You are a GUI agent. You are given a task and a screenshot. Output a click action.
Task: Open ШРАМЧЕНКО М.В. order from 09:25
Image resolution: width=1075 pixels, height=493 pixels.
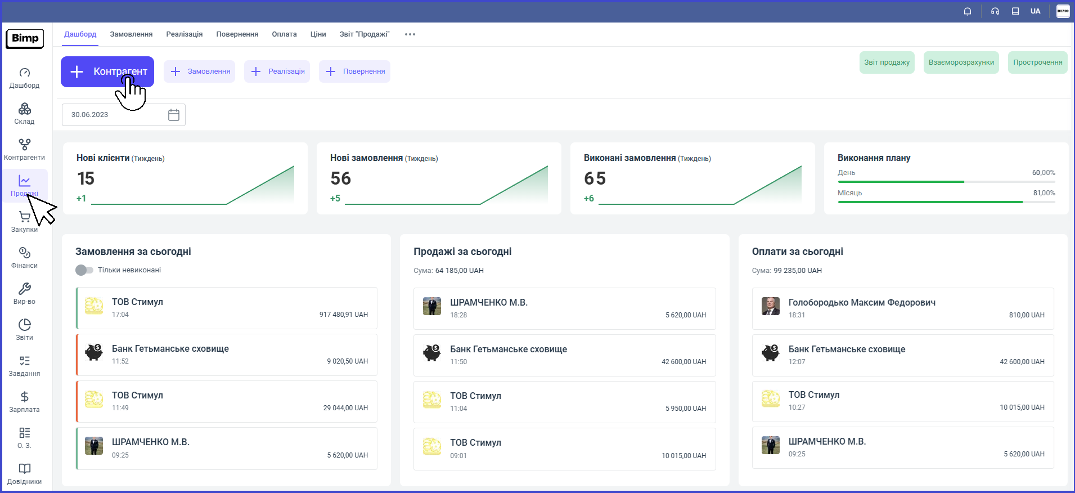pos(227,449)
